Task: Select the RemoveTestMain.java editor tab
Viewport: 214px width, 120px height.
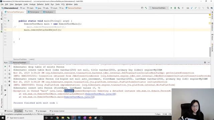Action: point(15,12)
